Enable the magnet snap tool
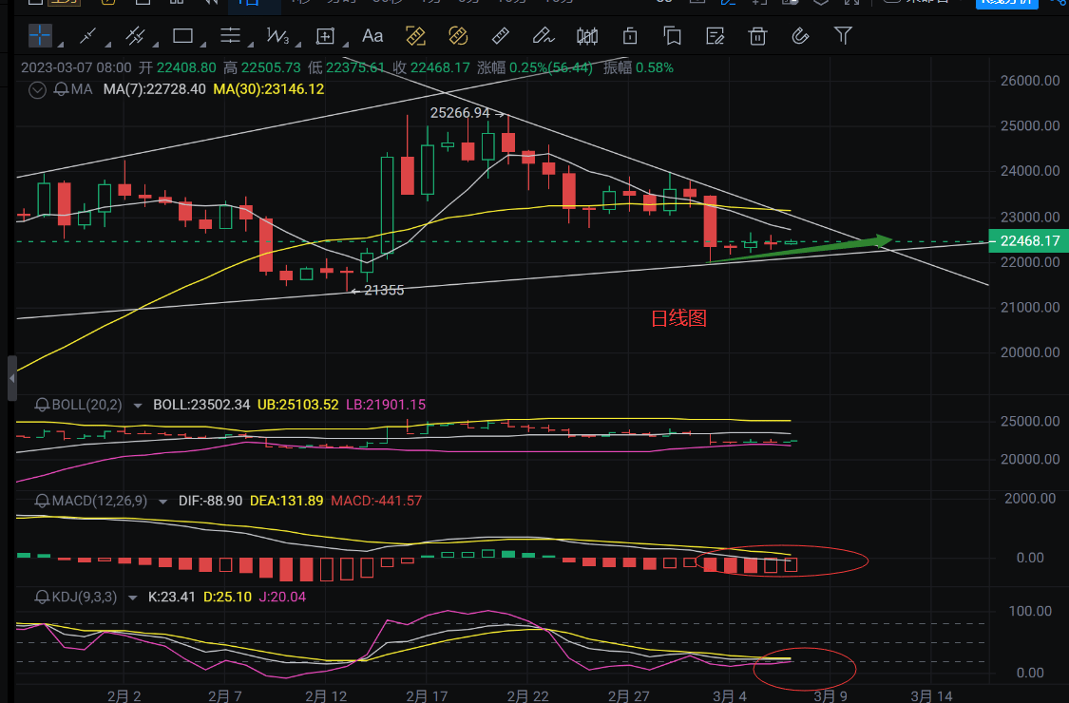 pyautogui.click(x=799, y=36)
